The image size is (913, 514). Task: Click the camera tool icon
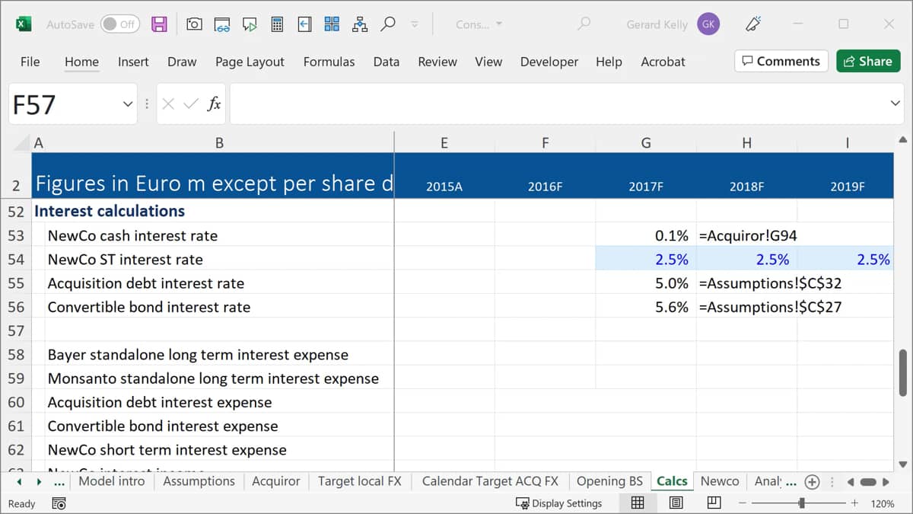(194, 24)
